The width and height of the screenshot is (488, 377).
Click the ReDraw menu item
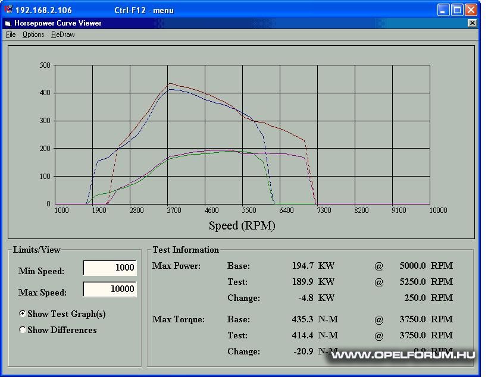point(63,34)
